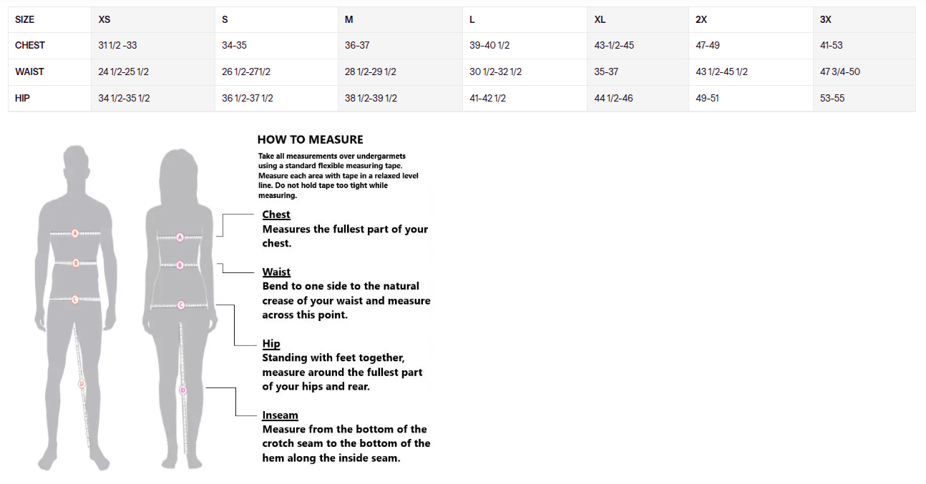
Task: Click the underlined Chest heading
Action: [276, 214]
